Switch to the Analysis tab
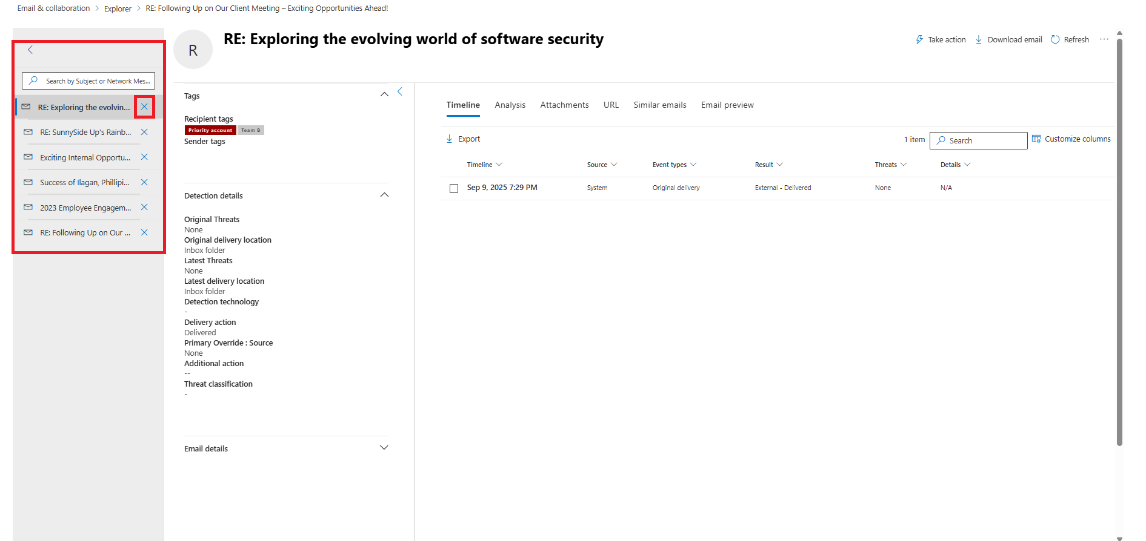1146x541 pixels. 510,105
